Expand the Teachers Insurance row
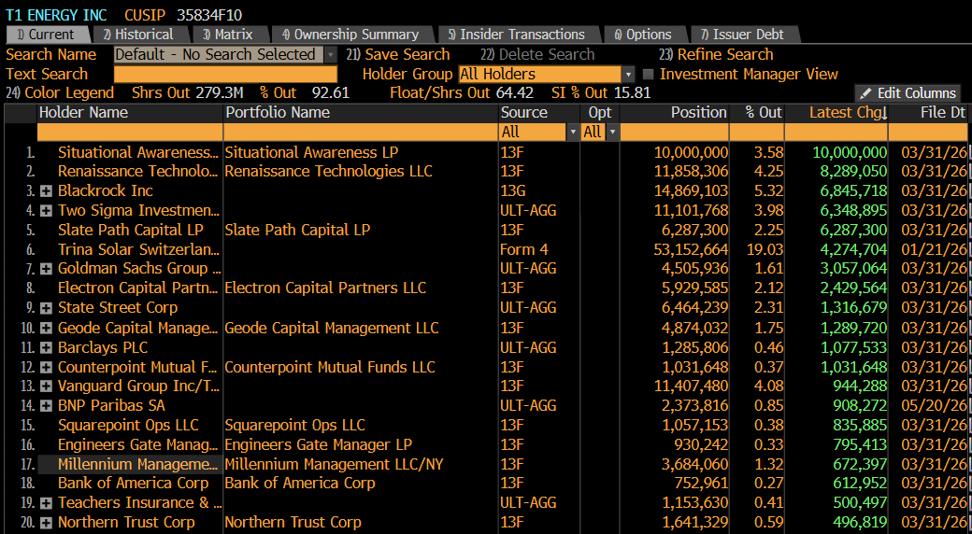Screen dimensions: 972x534 (46, 503)
